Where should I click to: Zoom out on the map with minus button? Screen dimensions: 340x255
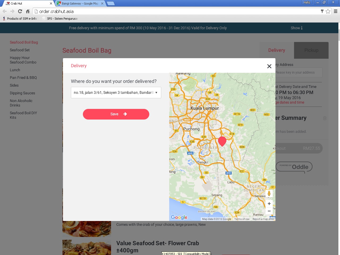(269, 211)
